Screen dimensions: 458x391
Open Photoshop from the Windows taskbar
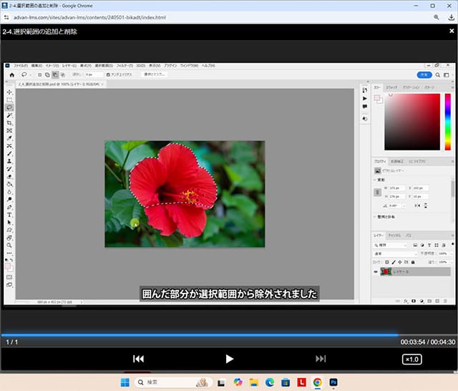coord(333,382)
